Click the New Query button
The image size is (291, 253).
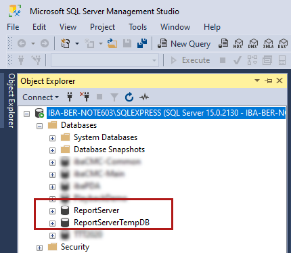pos(184,43)
